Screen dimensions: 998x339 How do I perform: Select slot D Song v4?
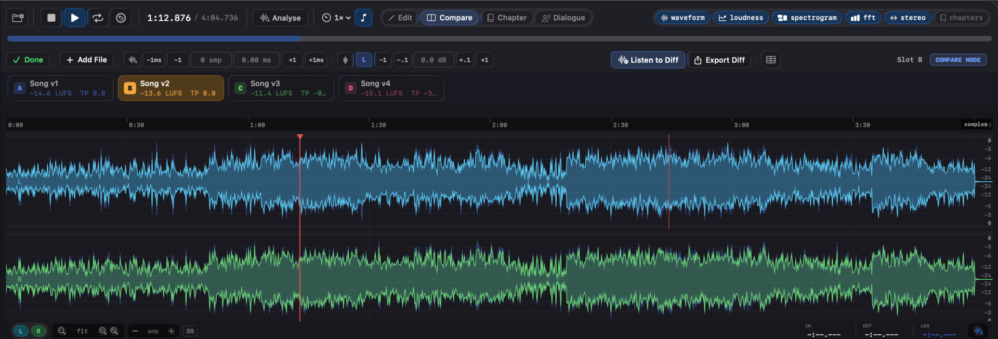(x=392, y=88)
